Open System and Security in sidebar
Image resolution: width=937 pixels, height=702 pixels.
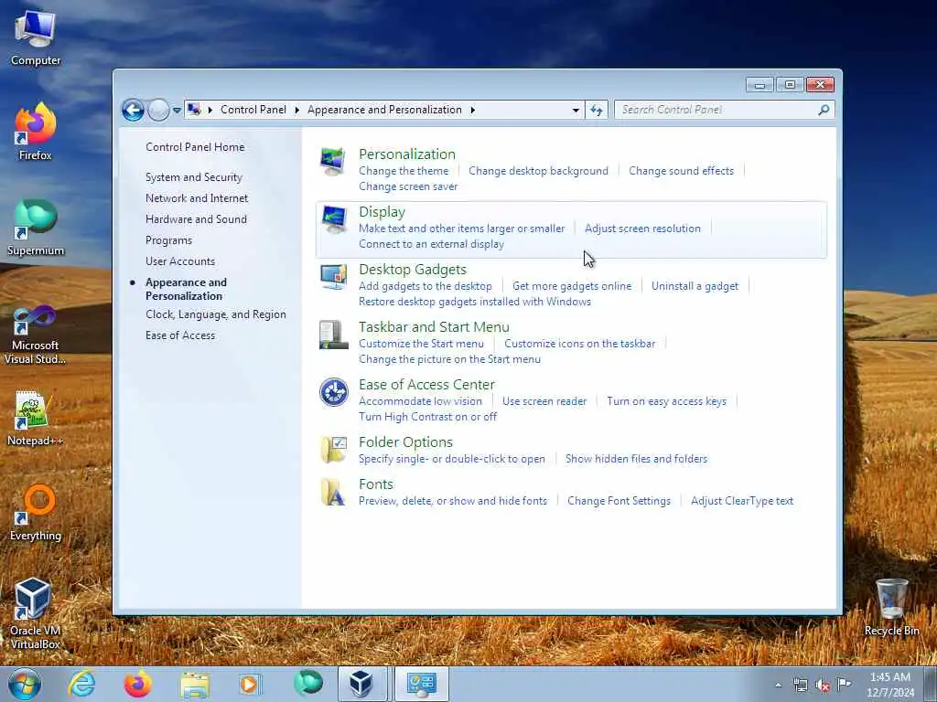coord(194,177)
